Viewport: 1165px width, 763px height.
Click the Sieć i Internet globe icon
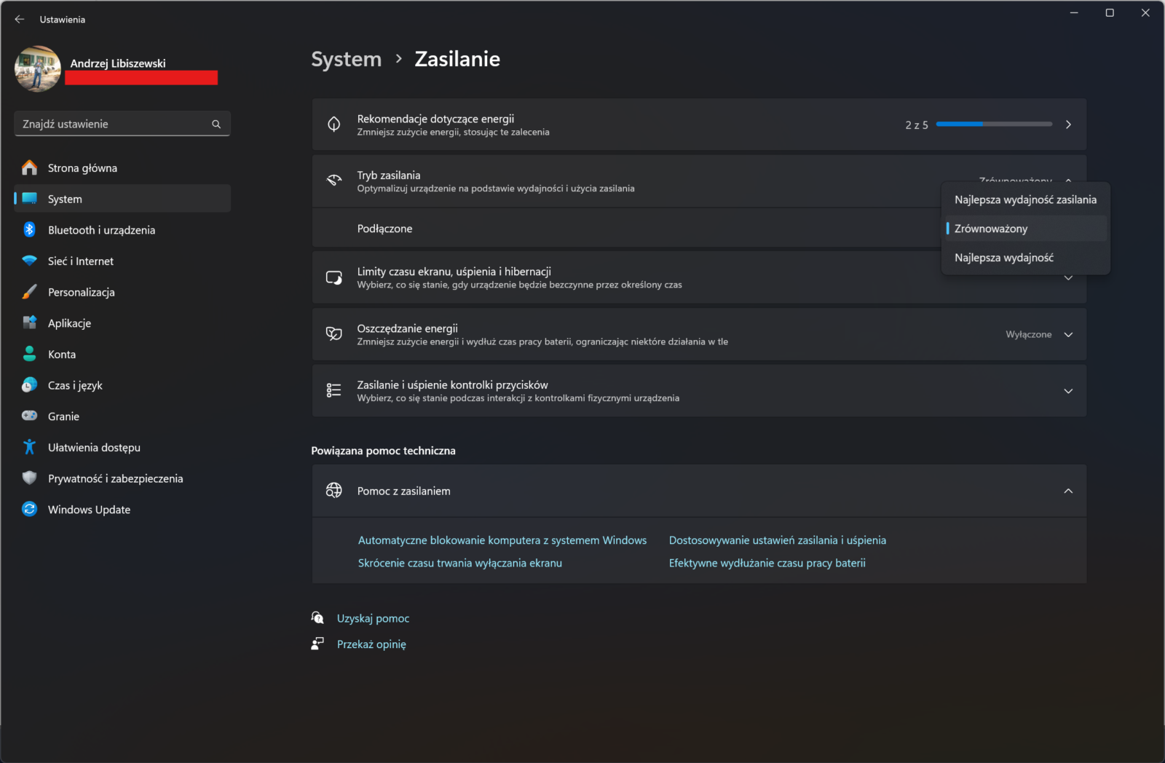tap(29, 261)
